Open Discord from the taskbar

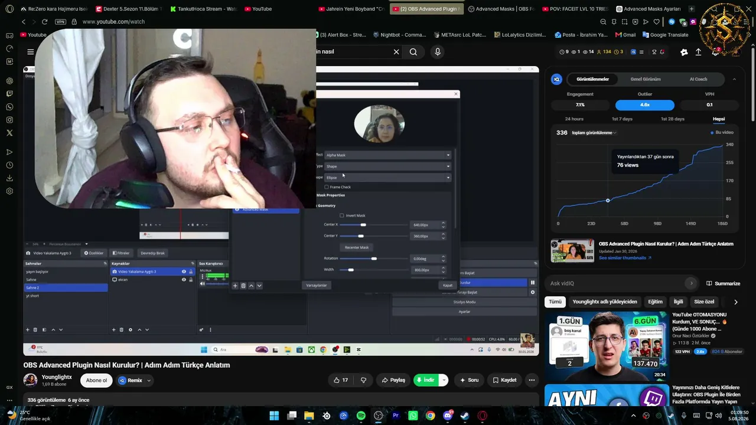point(448,416)
